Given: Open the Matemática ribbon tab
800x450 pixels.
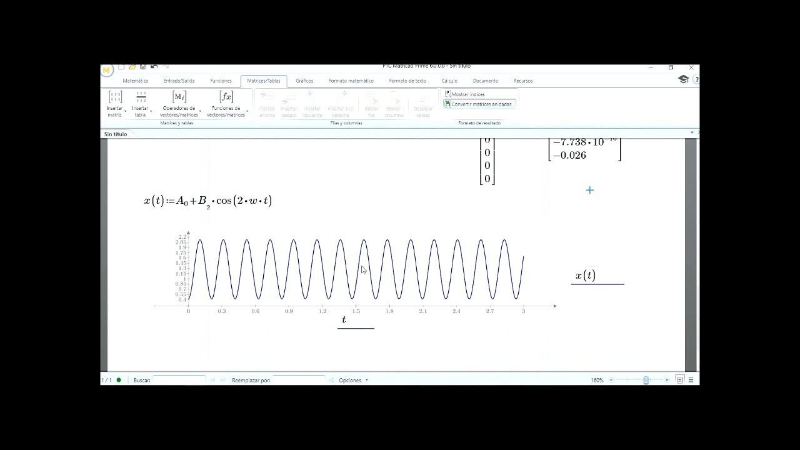Looking at the screenshot, I should point(136,81).
